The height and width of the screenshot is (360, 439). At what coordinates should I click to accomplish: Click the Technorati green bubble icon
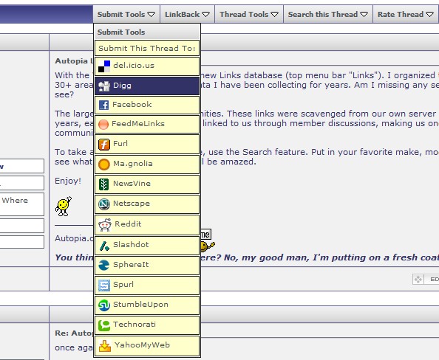point(104,325)
